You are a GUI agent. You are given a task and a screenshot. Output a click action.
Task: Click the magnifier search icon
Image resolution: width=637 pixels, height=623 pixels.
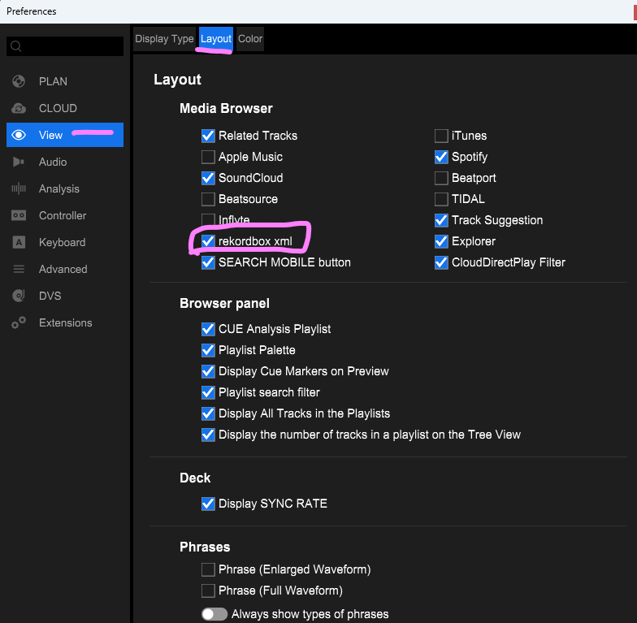tap(16, 46)
